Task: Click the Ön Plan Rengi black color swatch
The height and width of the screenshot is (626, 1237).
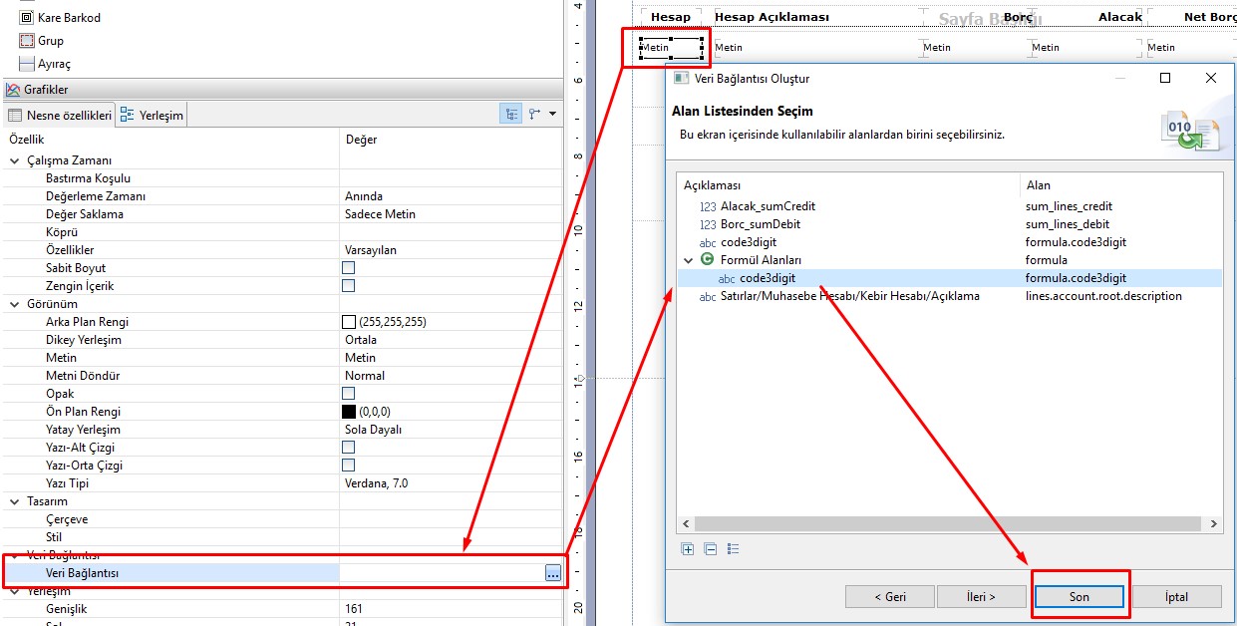Action: pos(349,412)
